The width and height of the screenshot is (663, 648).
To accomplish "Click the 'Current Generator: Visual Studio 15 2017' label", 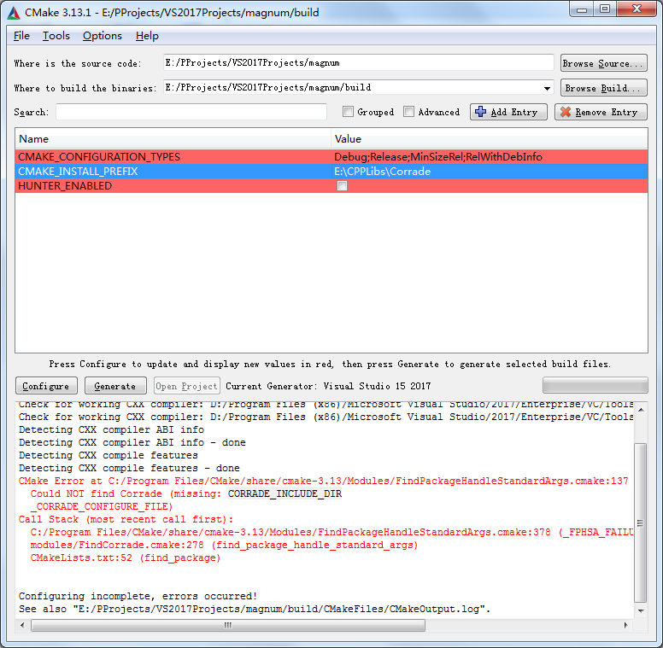I will point(328,386).
